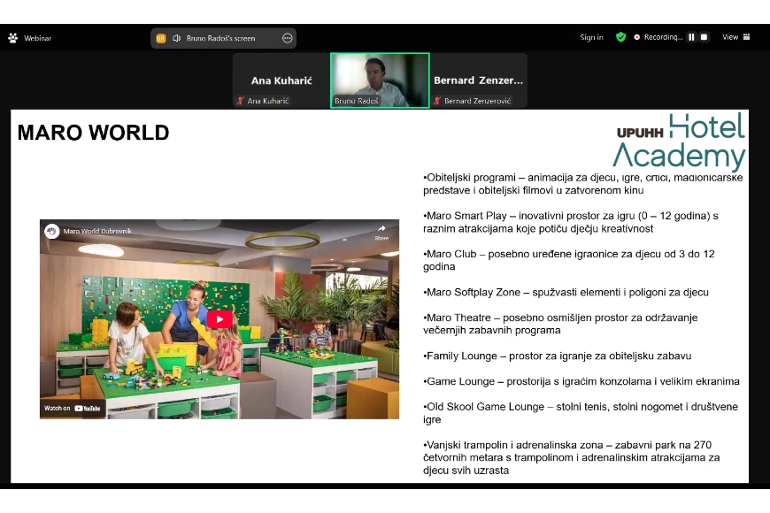Click Watch on YouTube link

[73, 408]
